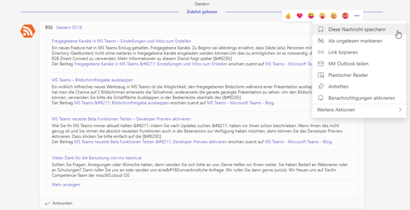Click the crossed-out glasses unread icon

(x=321, y=41)
